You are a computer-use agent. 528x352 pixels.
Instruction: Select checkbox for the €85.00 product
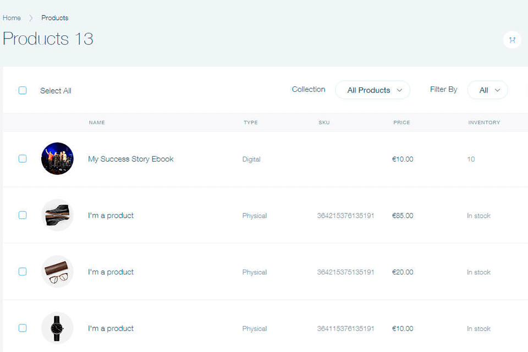pyautogui.click(x=23, y=215)
